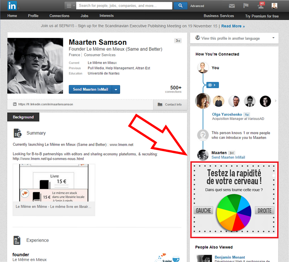Image resolution: width=289 pixels, height=262 pixels.
Task: Click Maarten's small avatar in connection path
Action: coord(203,155)
